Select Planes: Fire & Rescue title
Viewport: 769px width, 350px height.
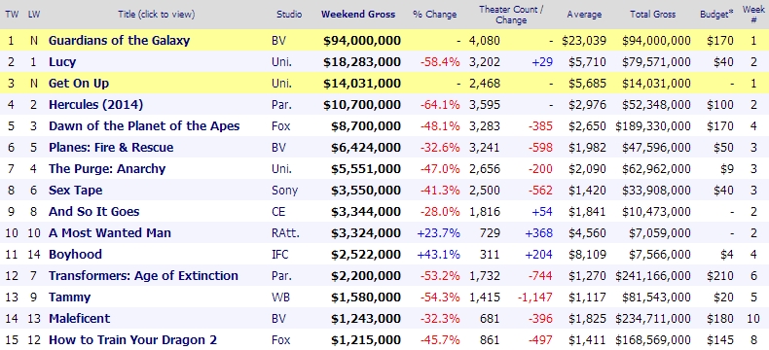[x=111, y=148]
